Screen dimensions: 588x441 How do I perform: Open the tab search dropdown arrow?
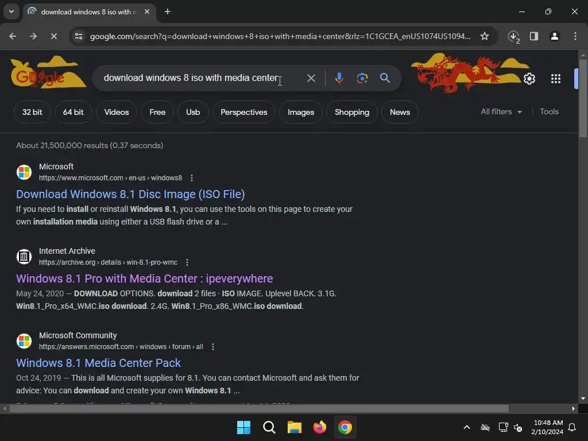(x=11, y=11)
